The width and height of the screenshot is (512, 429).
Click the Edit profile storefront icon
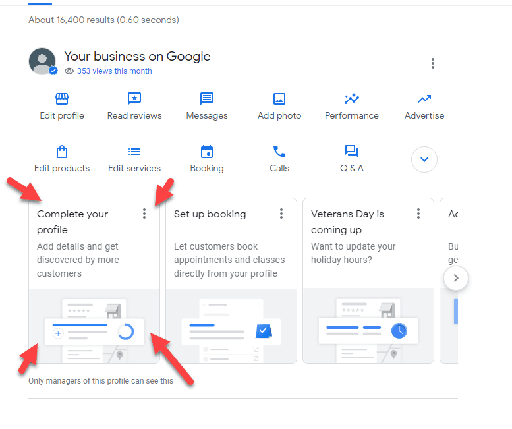coord(62,99)
